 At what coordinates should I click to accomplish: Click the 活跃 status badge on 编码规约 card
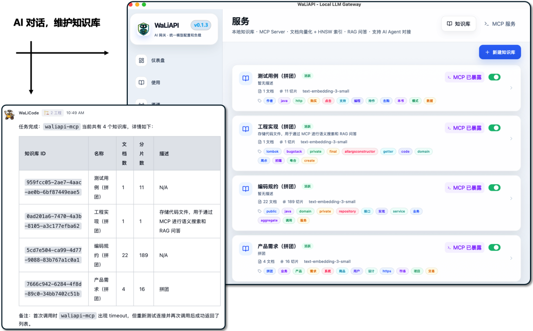[x=307, y=186]
